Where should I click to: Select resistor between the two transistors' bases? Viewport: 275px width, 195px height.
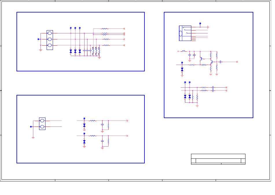pos(204,65)
